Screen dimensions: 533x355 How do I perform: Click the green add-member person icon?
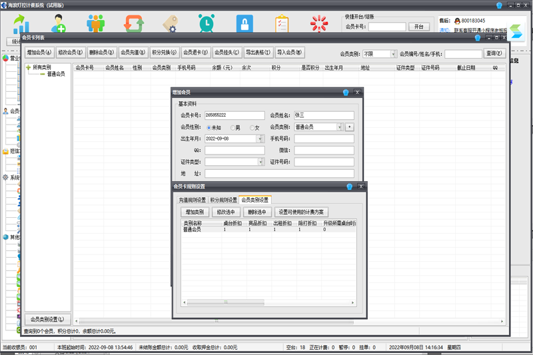pyautogui.click(x=58, y=24)
